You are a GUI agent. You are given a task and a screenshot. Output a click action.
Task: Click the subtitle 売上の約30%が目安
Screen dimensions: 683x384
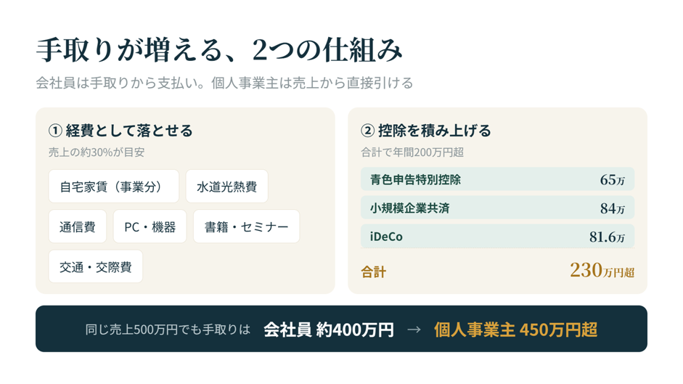pyautogui.click(x=97, y=152)
